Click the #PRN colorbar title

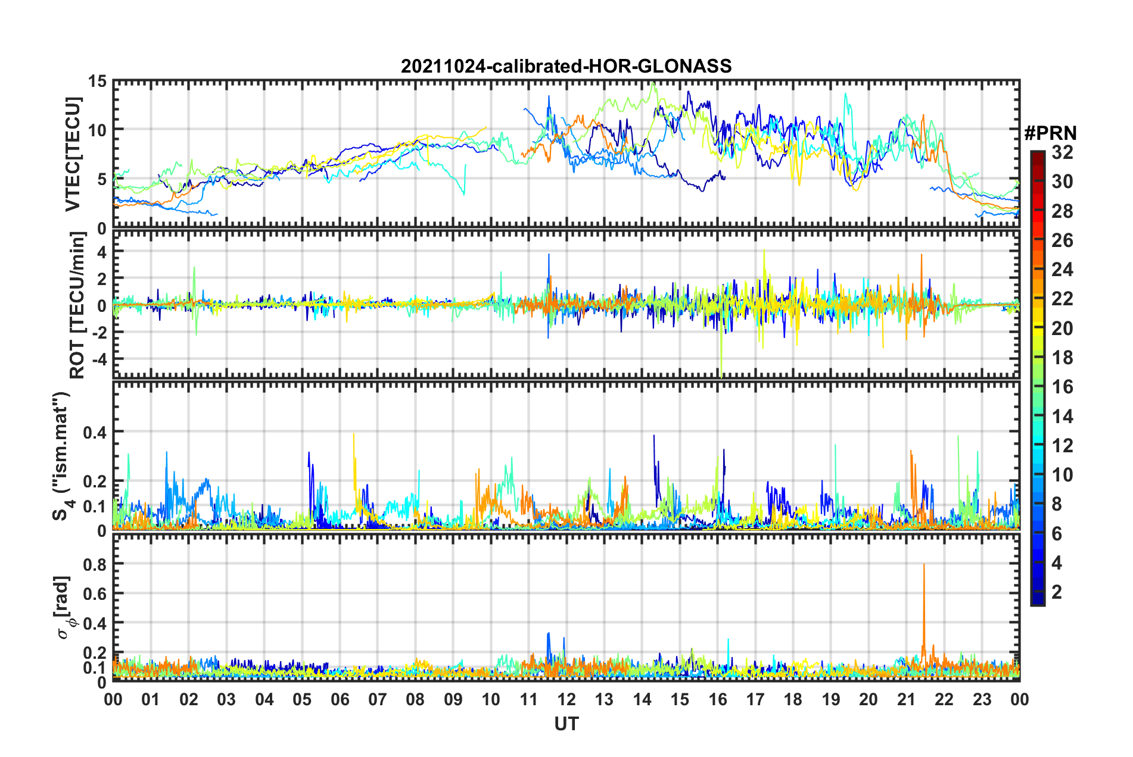(1050, 133)
